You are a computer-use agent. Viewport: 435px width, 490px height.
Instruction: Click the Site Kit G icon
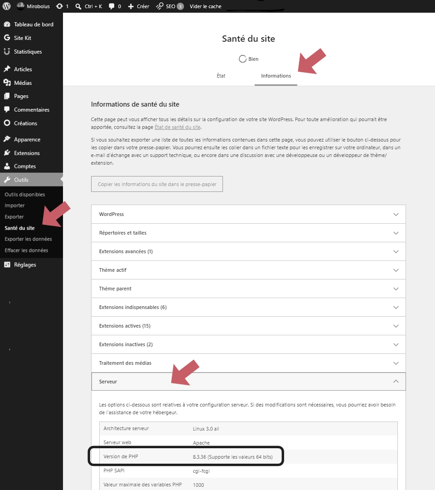point(7,38)
